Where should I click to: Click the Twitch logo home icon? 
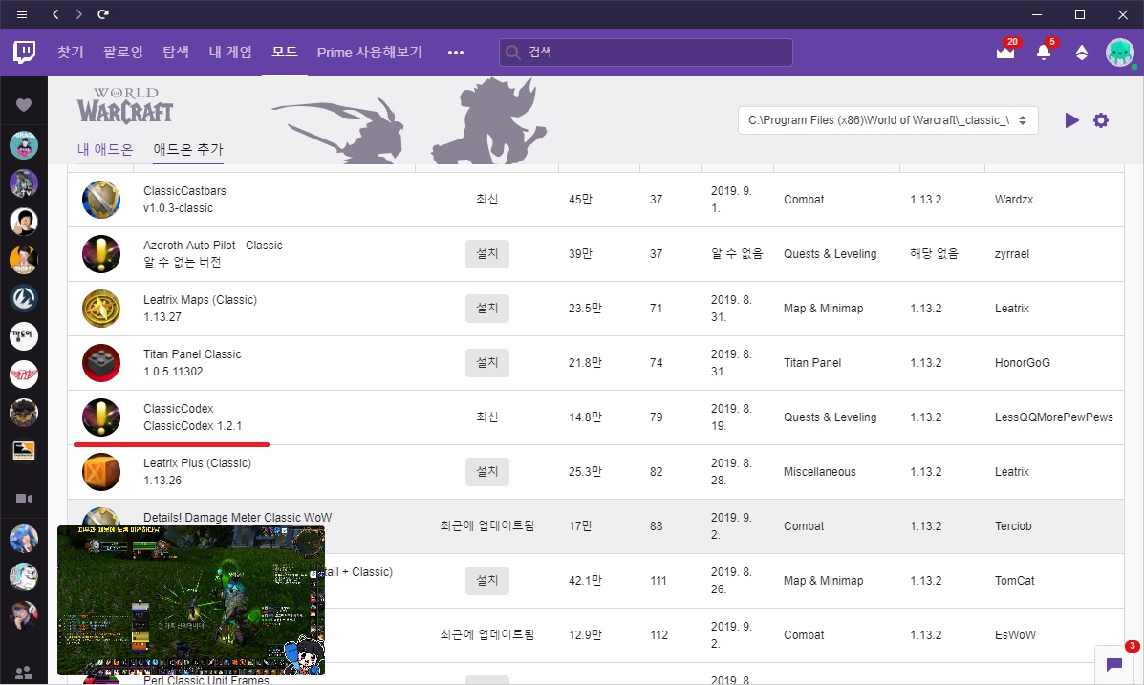(25, 53)
